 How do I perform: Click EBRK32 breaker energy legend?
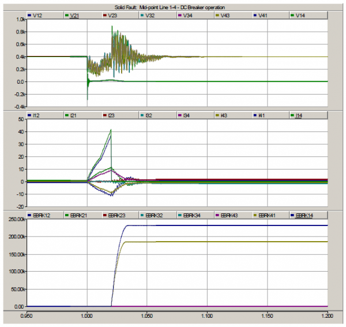point(158,215)
